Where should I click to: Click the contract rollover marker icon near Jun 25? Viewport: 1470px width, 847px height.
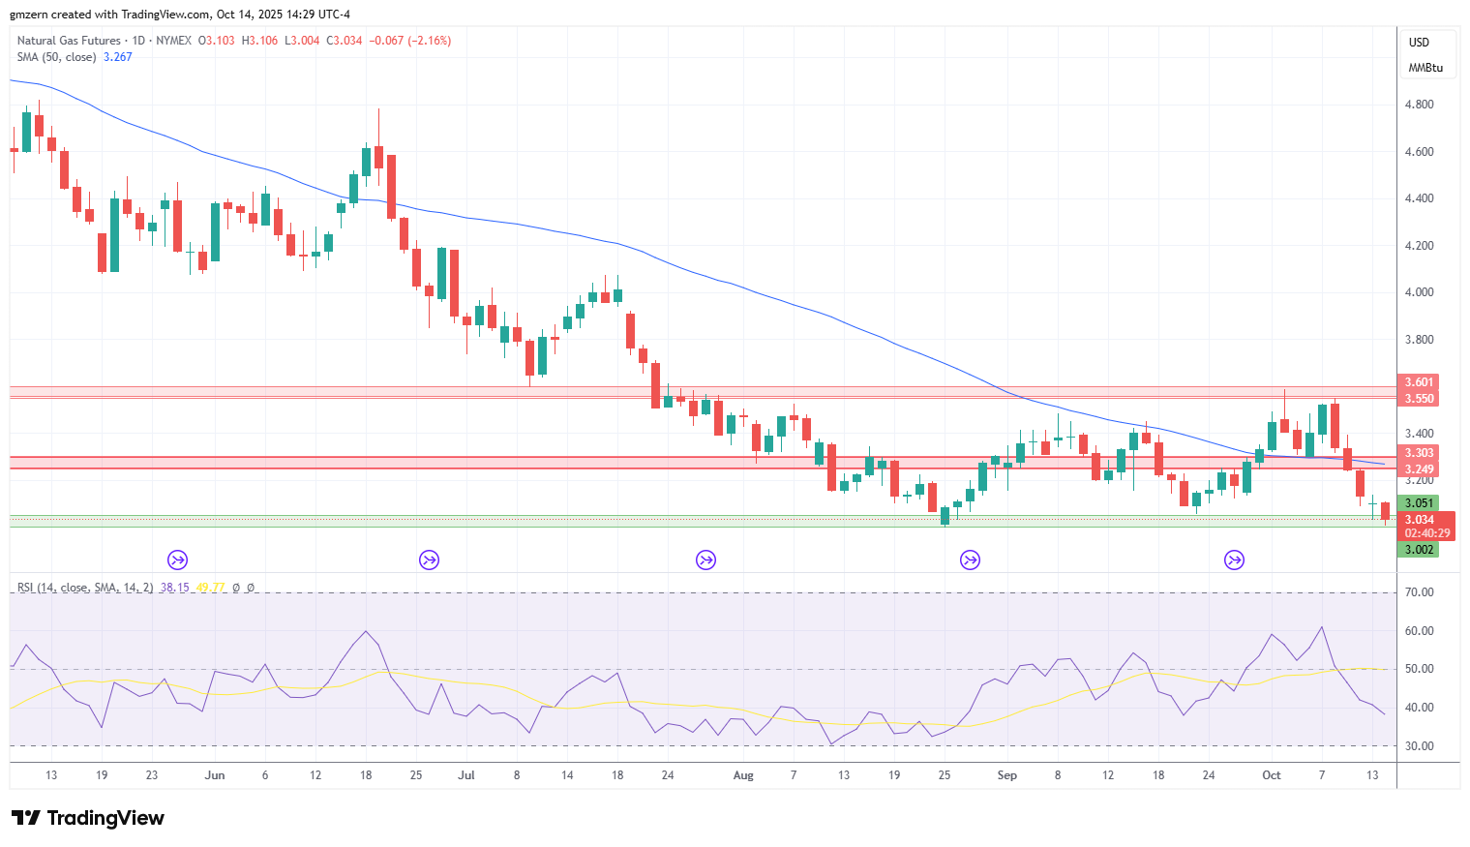tap(429, 560)
